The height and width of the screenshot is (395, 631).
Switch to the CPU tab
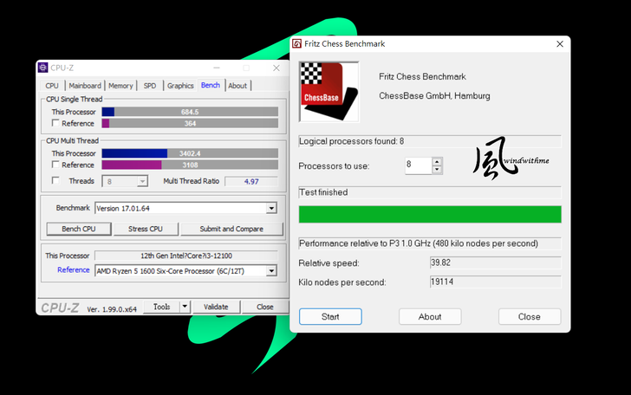pos(52,86)
